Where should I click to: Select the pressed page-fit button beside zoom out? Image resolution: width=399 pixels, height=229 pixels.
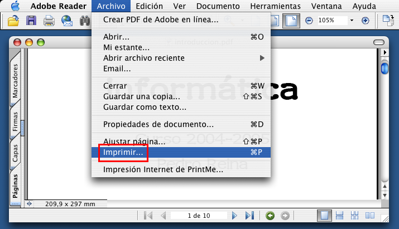pos(291,21)
